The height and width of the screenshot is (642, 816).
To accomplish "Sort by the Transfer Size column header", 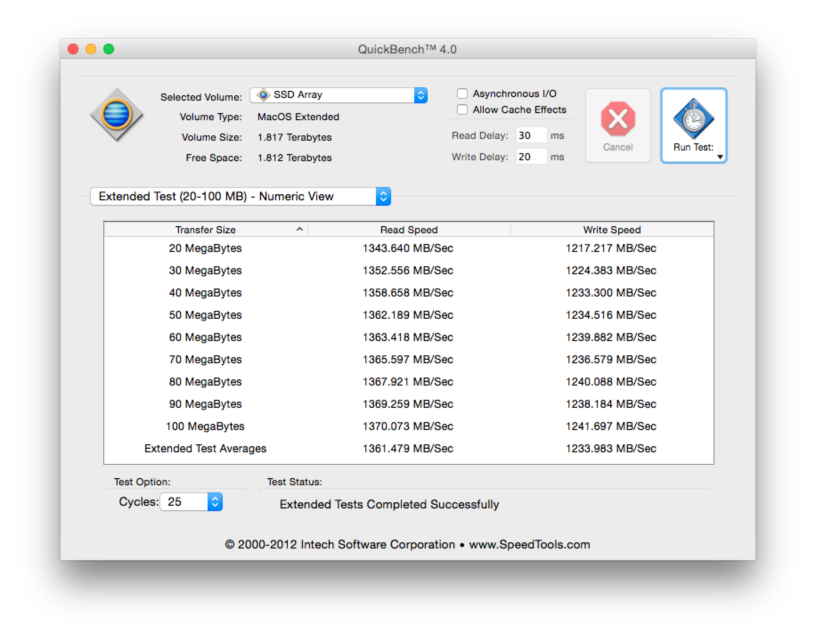I will click(x=205, y=230).
